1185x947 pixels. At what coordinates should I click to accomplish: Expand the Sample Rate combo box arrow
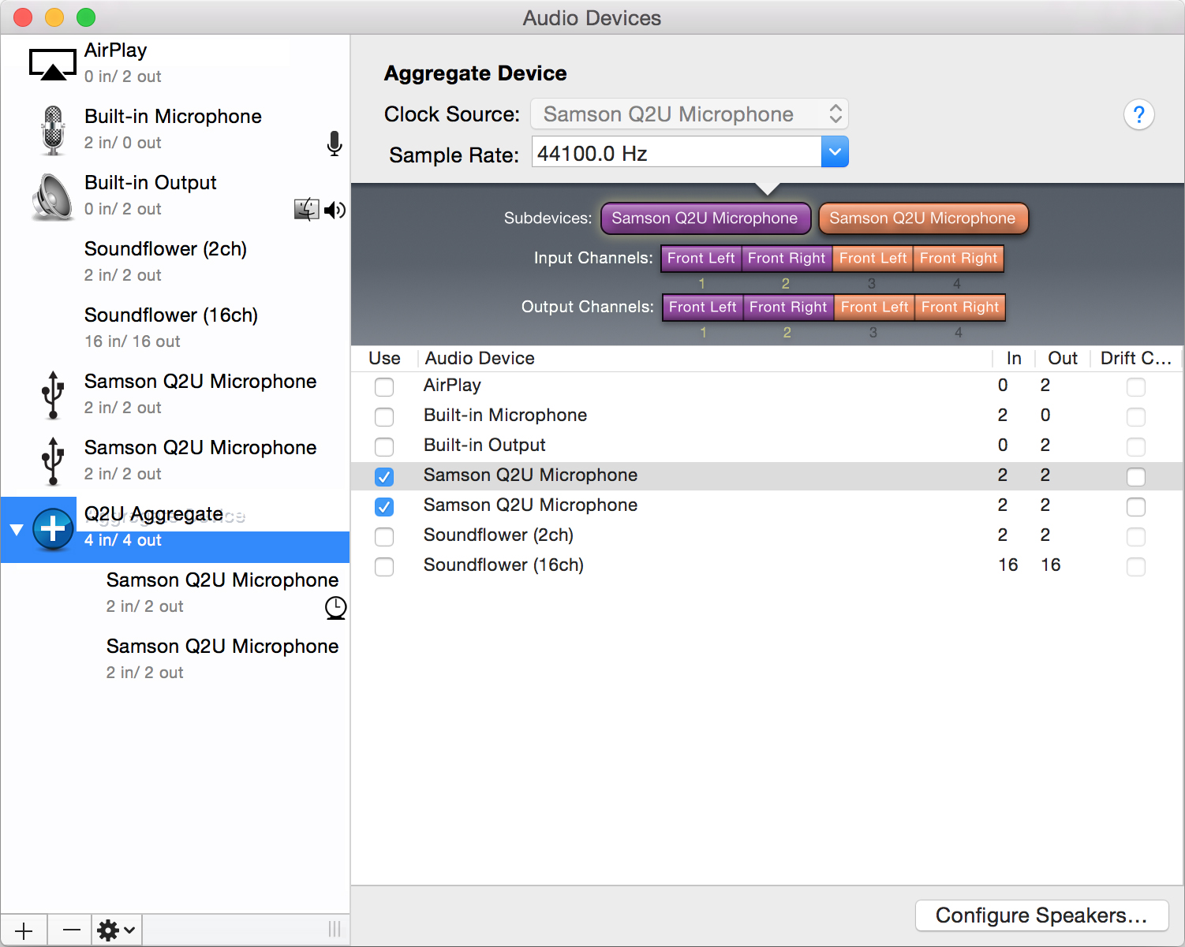835,152
